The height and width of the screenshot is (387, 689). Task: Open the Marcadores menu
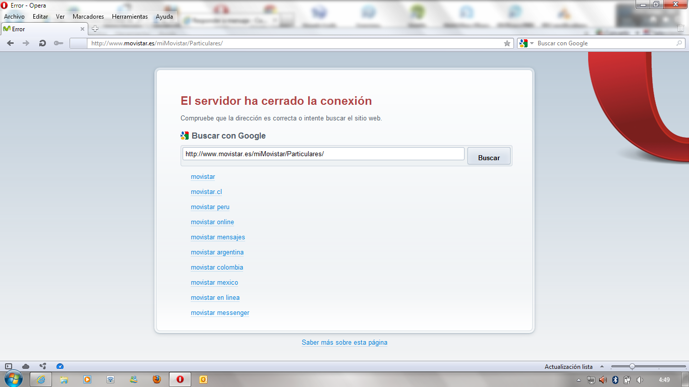click(x=88, y=17)
